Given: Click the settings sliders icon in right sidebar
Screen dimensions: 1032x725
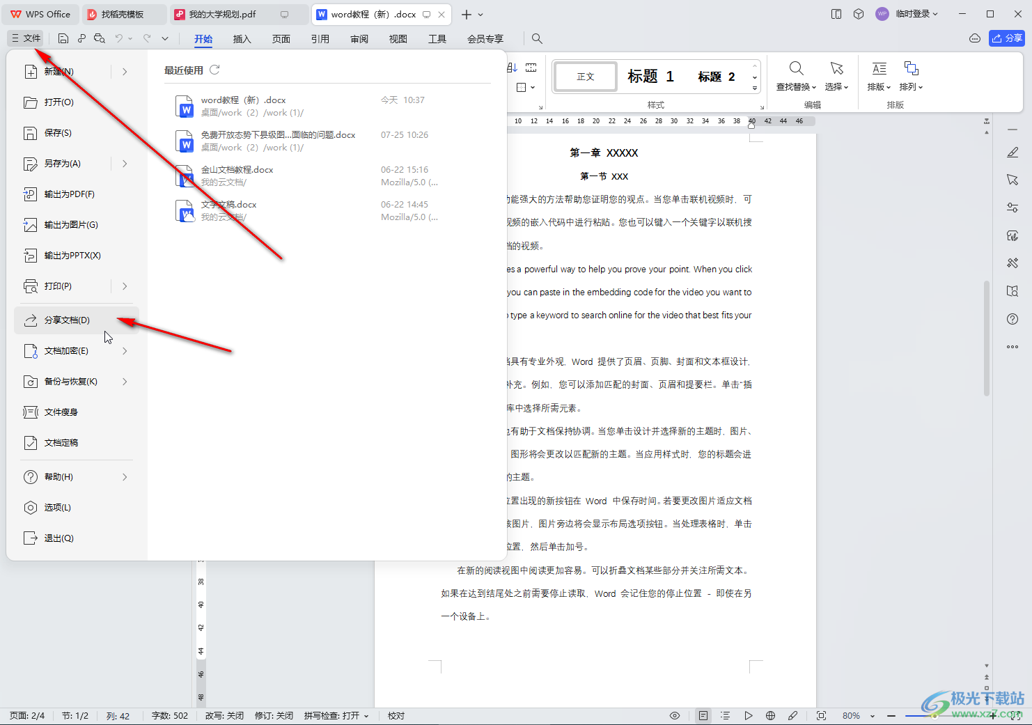Looking at the screenshot, I should 1013,208.
